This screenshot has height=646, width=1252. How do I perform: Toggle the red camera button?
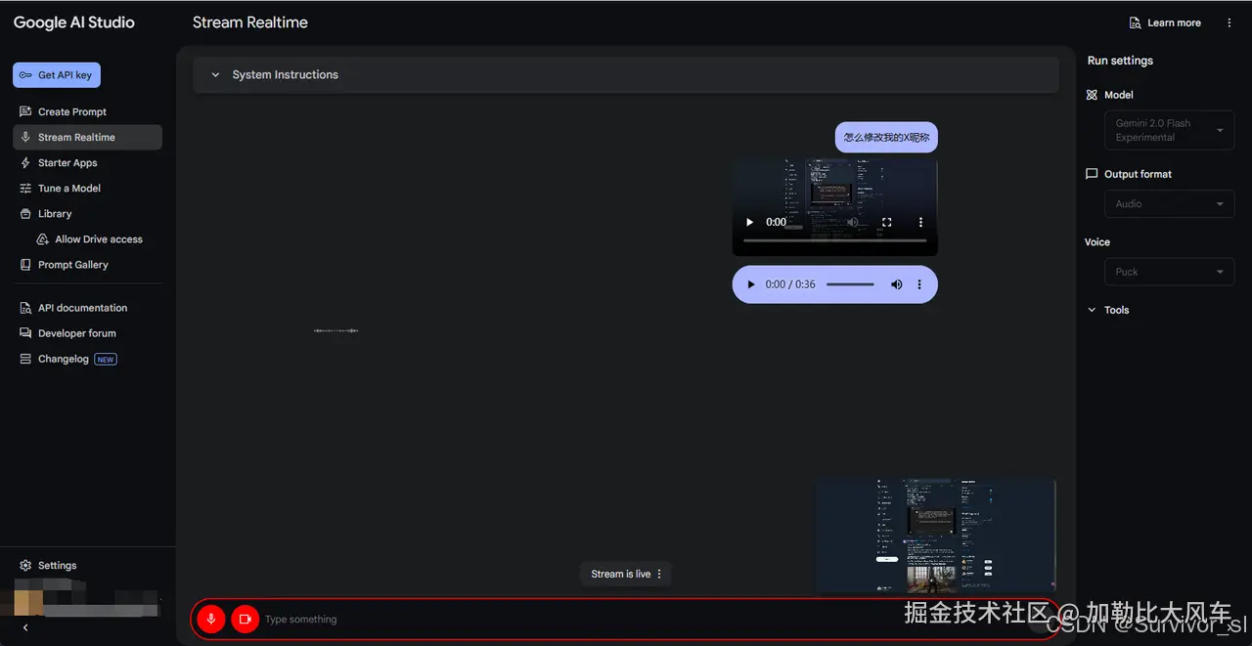(x=245, y=619)
